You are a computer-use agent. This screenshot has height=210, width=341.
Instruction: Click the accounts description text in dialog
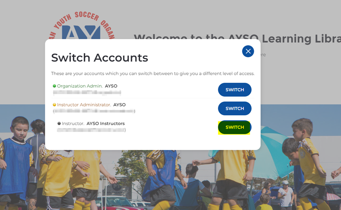153,74
